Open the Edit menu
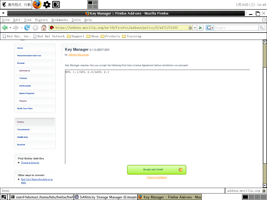267x200 pixels. pyautogui.click(x=17, y=20)
